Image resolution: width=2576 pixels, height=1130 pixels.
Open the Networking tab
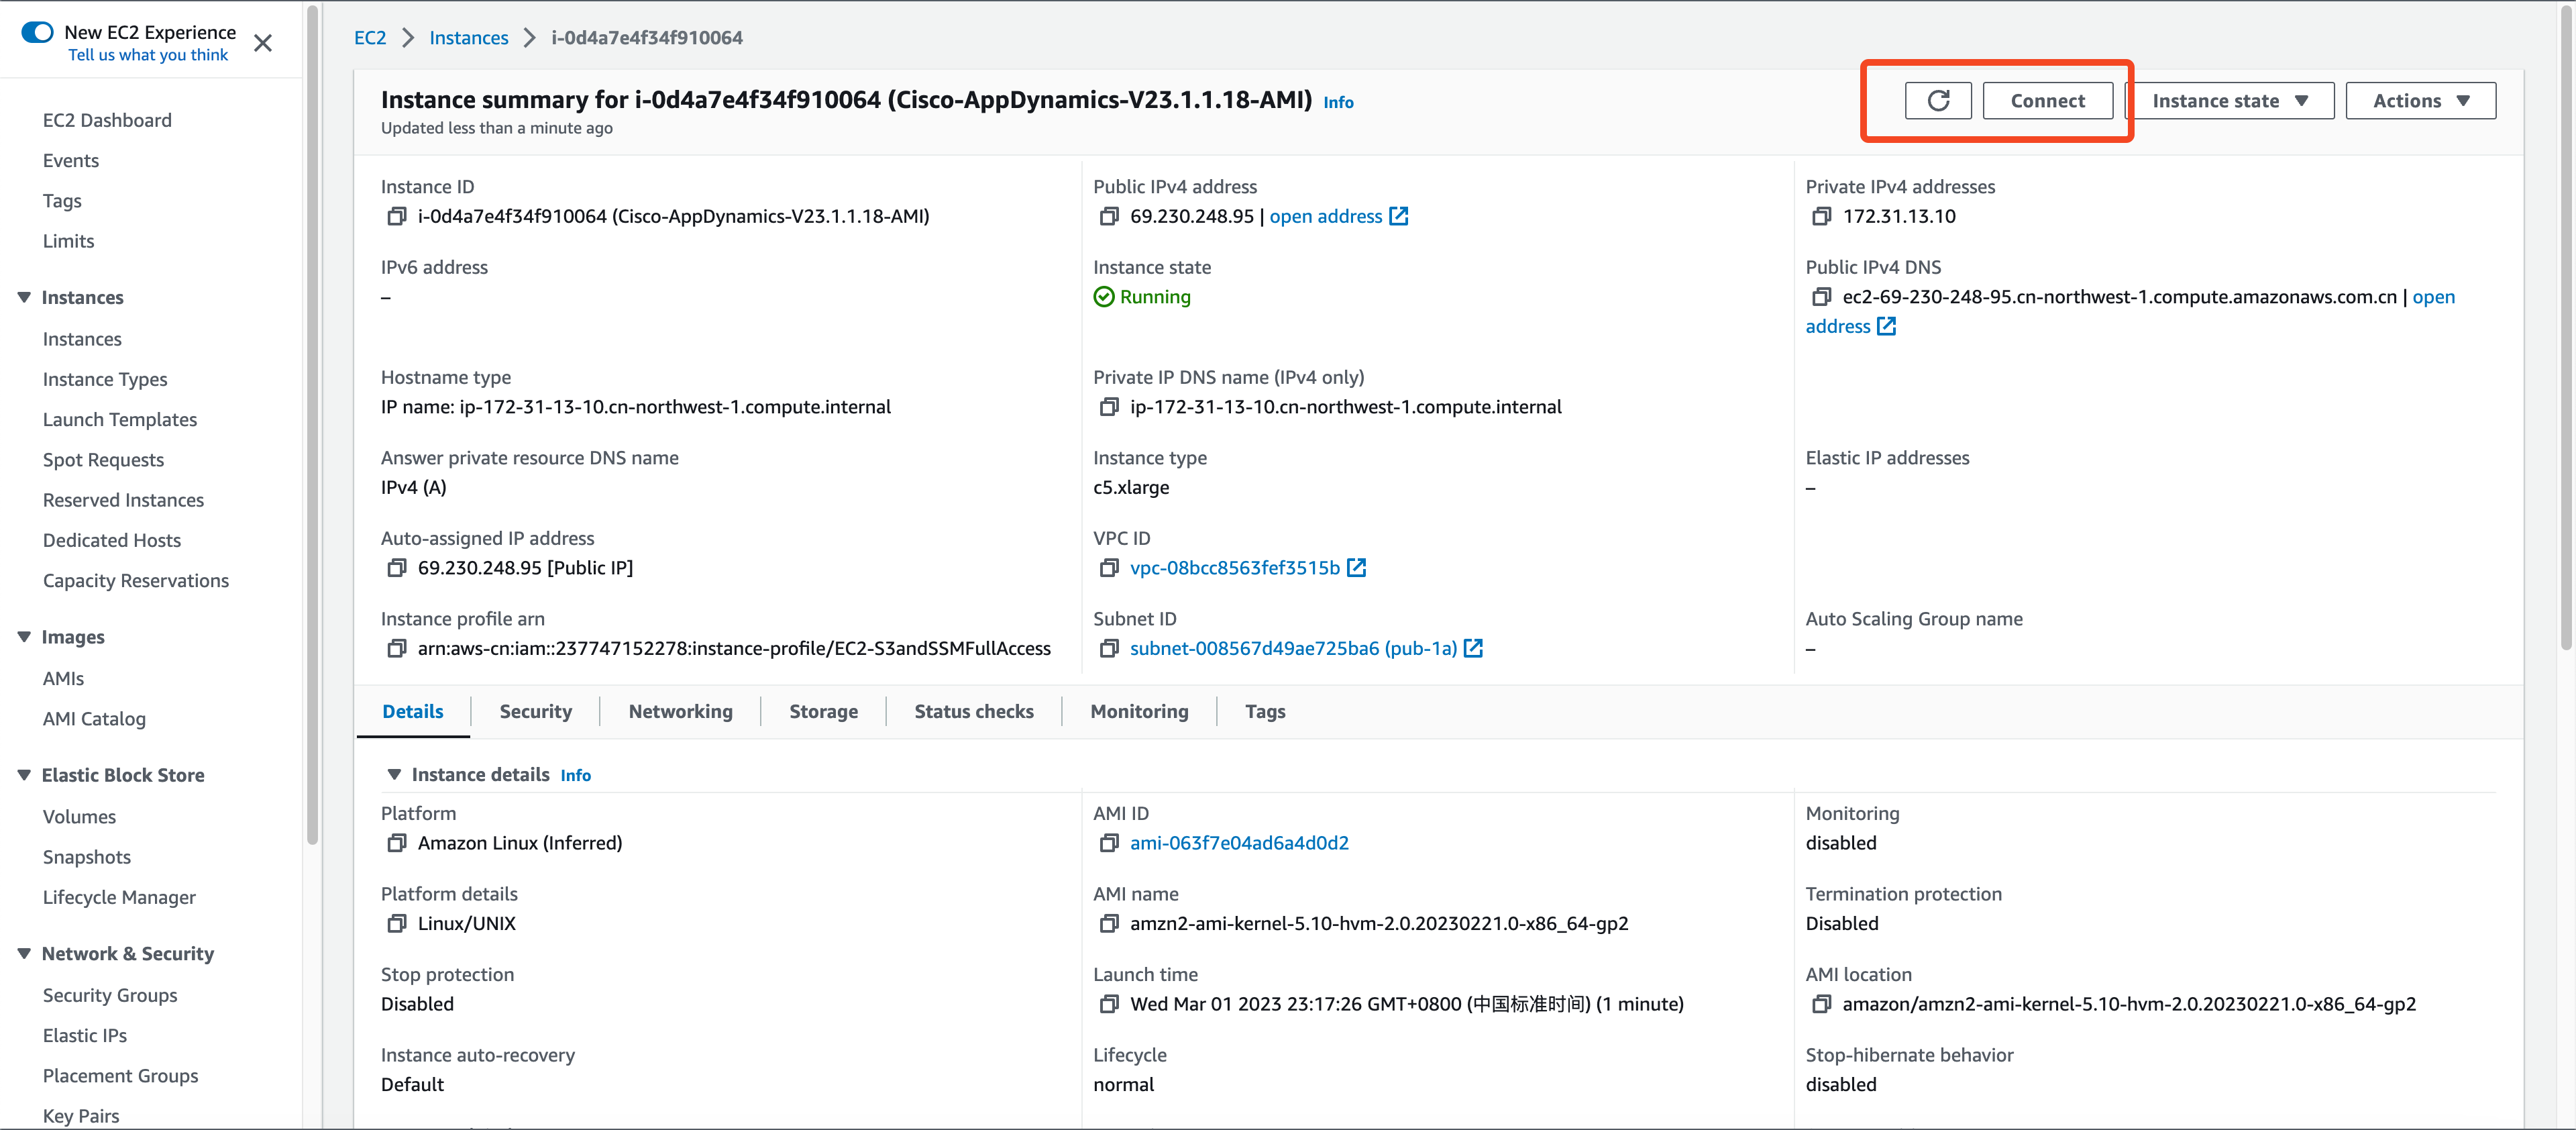(x=681, y=711)
